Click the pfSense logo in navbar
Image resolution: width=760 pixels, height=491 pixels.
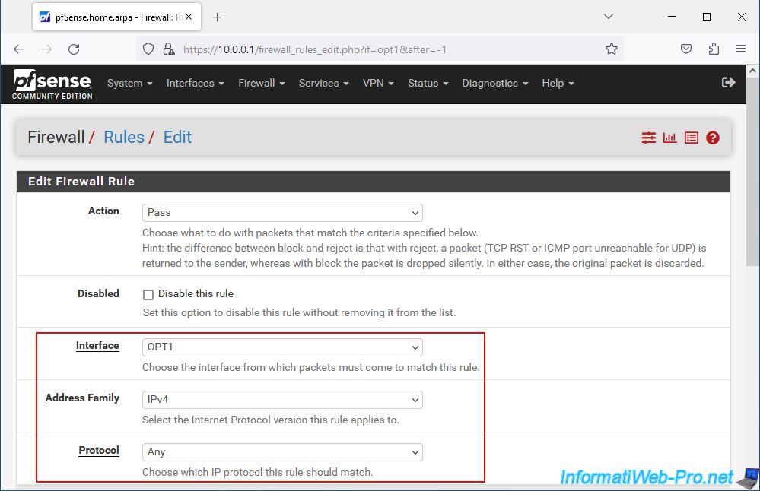tap(52, 84)
